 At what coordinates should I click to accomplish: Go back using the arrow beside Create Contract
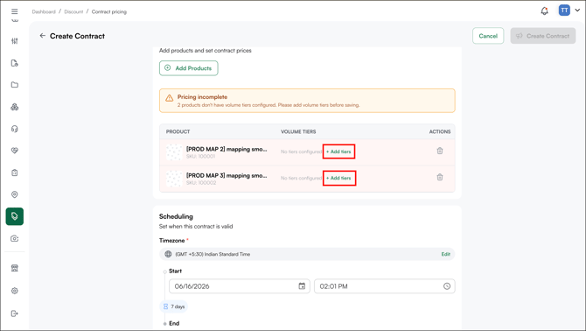point(43,36)
